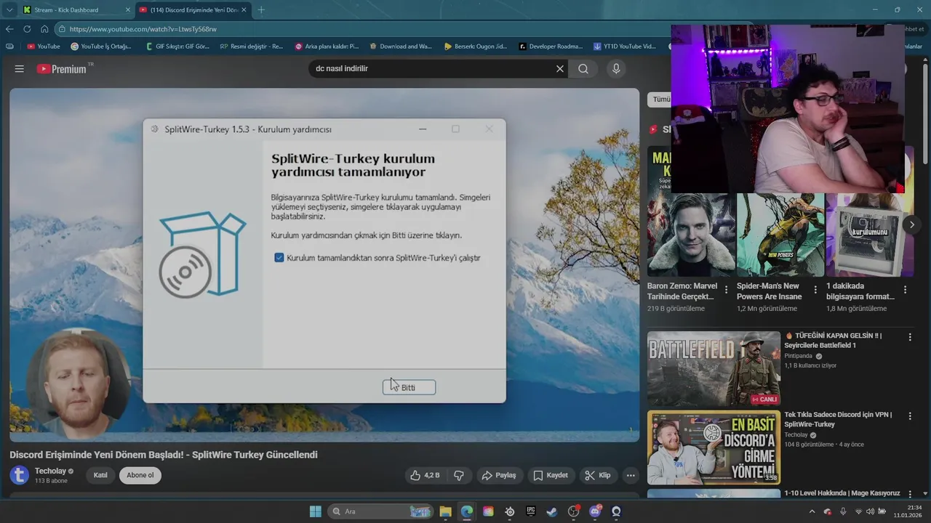
Task: Open the Techolay channel avatar
Action: 20,475
